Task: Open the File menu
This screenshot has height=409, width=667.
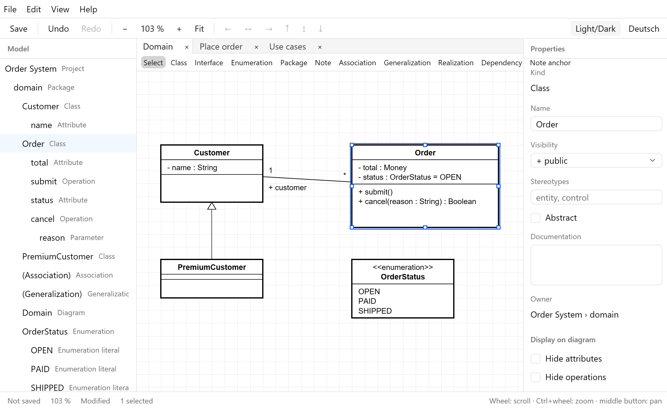Action: [x=10, y=10]
